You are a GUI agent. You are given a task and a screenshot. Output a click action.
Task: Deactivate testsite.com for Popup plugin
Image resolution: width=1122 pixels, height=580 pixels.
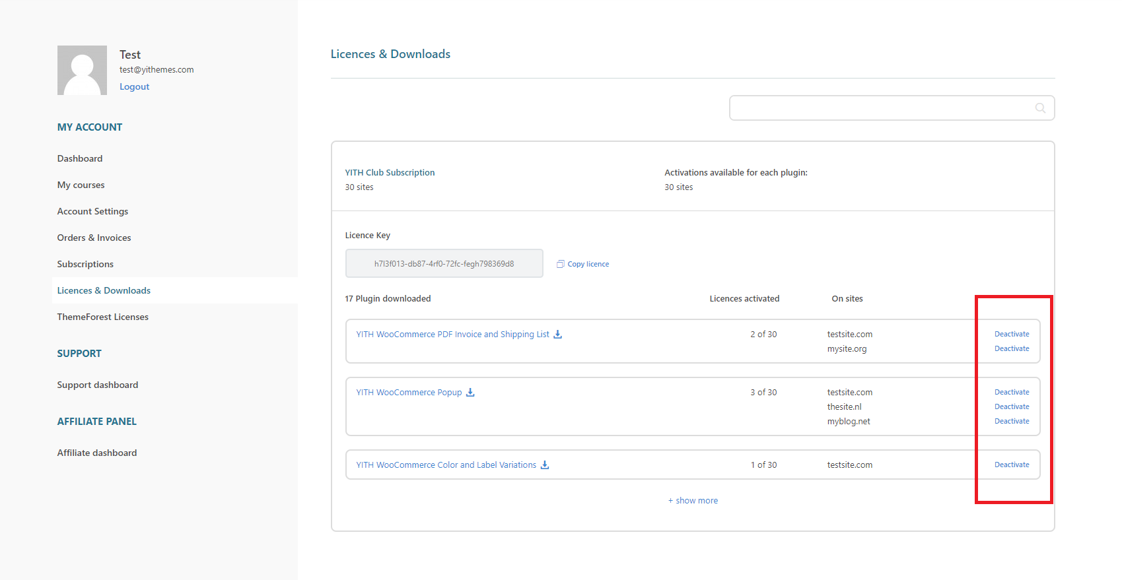[1012, 392]
